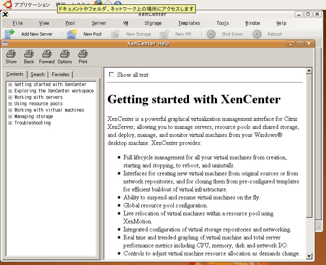Expand Getting started with XenCenter node
This screenshot has height=265, width=326.
pos(10,84)
